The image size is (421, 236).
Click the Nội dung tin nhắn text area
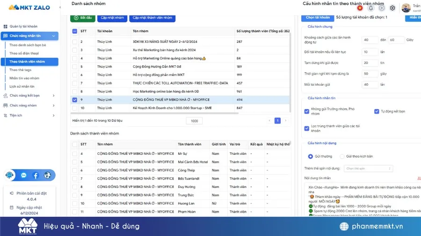coord(363,200)
